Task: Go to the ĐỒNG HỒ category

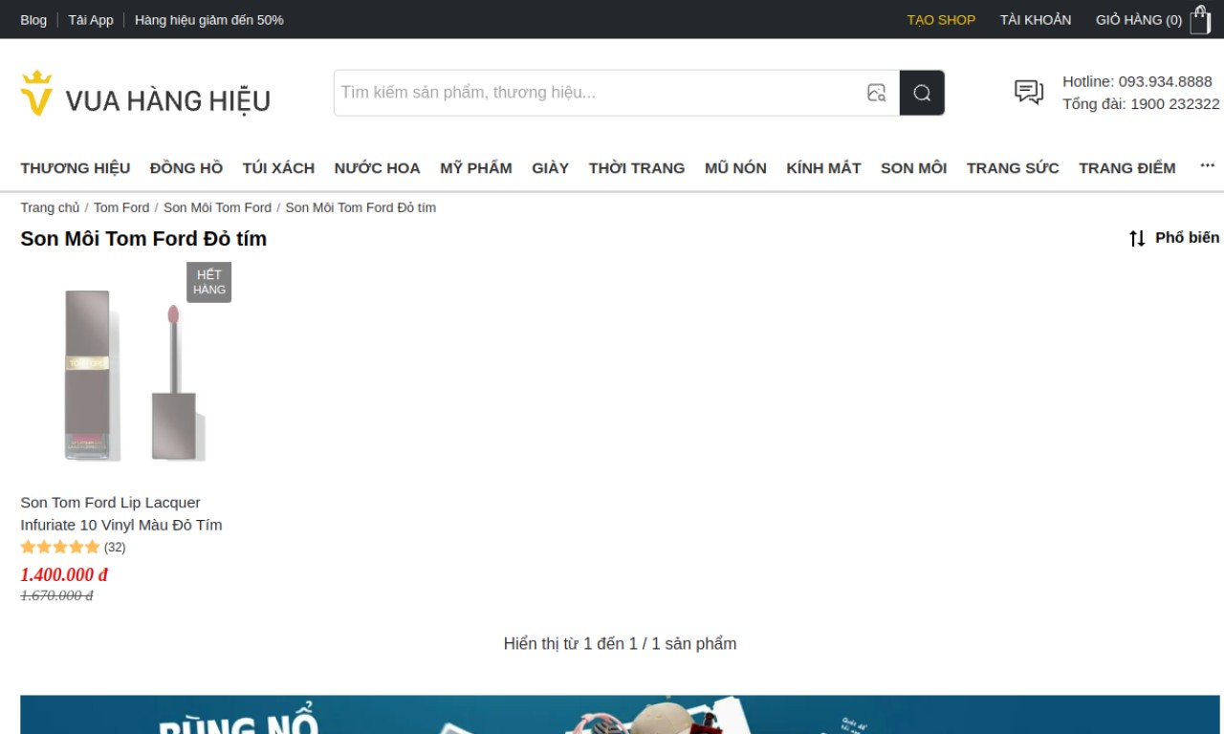Action: click(x=186, y=168)
